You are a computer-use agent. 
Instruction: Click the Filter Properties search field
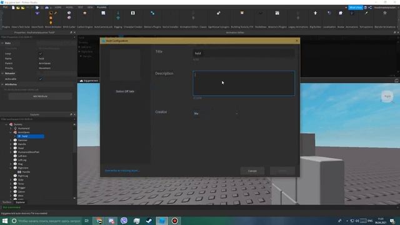coord(37,37)
